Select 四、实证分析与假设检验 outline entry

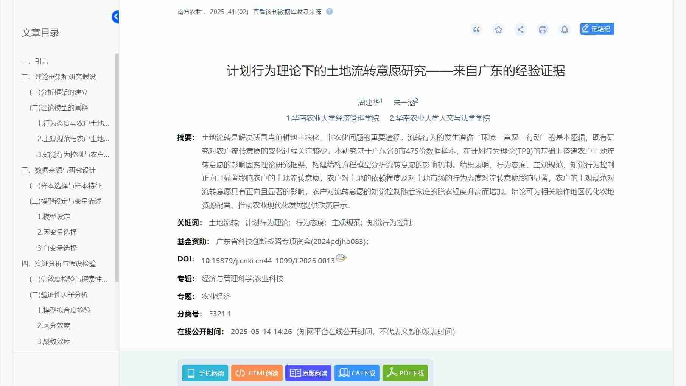click(59, 264)
